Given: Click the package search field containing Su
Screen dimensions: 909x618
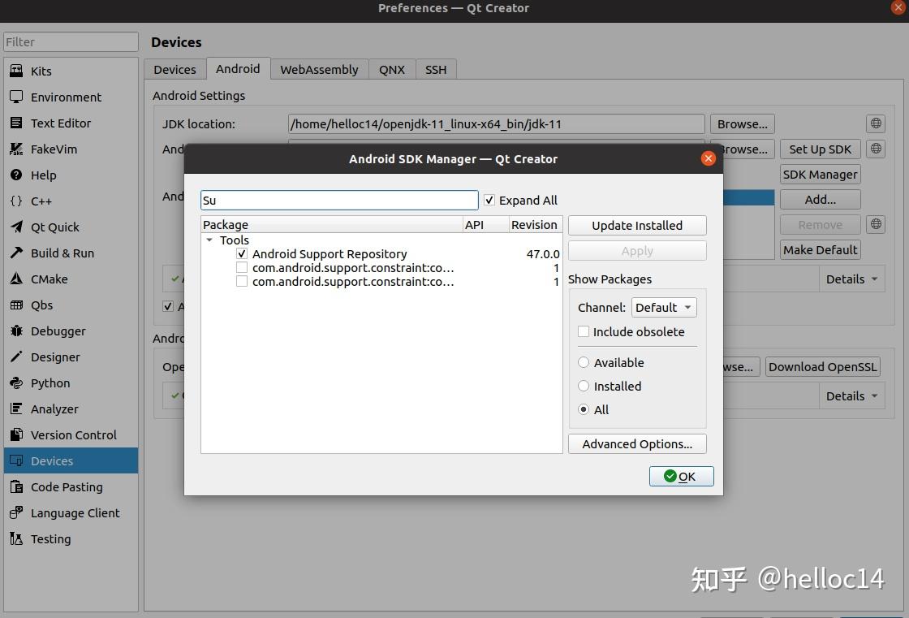Looking at the screenshot, I should pyautogui.click(x=338, y=200).
